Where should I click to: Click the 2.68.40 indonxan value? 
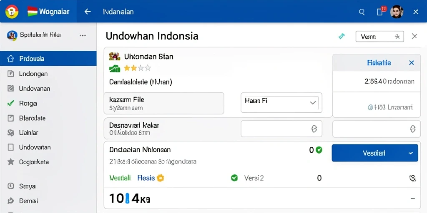(389, 81)
